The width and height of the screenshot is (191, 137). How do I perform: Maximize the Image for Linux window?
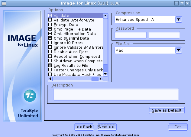tap(182, 3)
